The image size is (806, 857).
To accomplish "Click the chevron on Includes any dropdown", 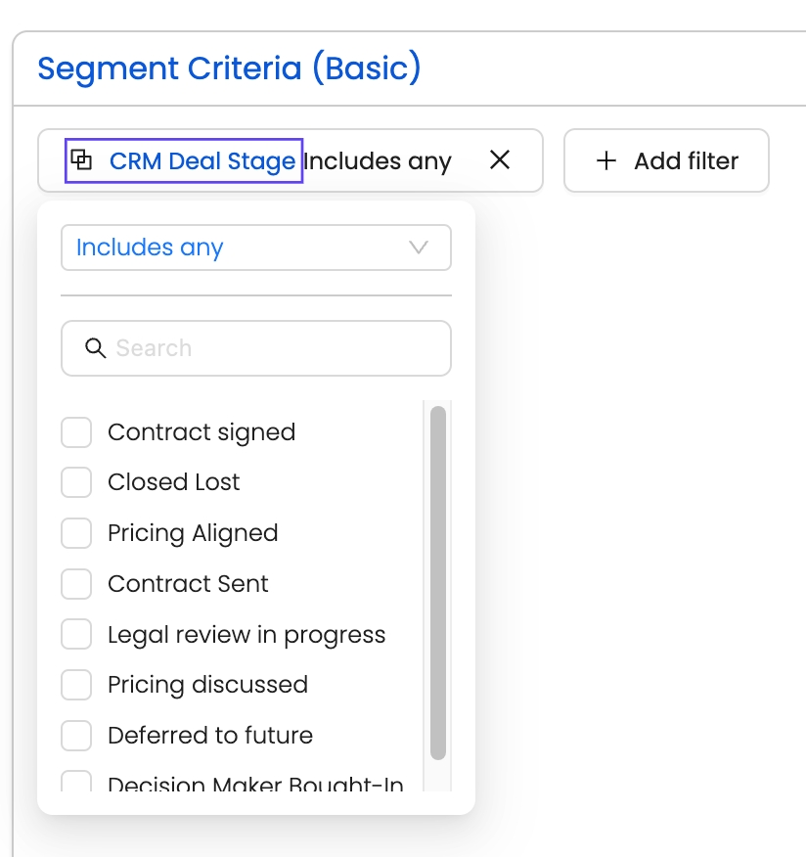I will (419, 248).
